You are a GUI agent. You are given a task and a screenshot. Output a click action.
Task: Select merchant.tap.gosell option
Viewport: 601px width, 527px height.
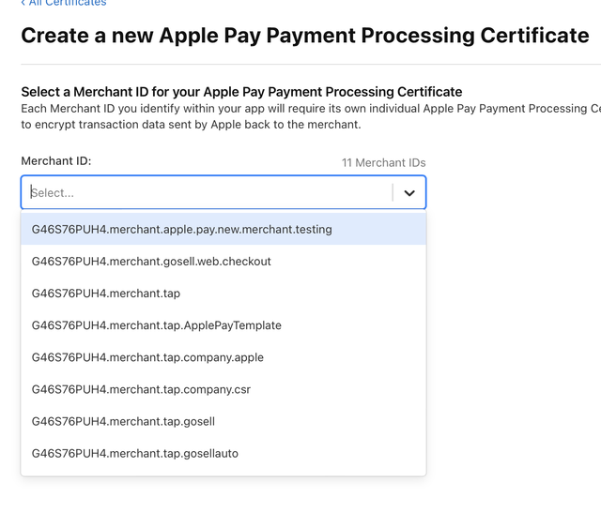[x=223, y=421]
